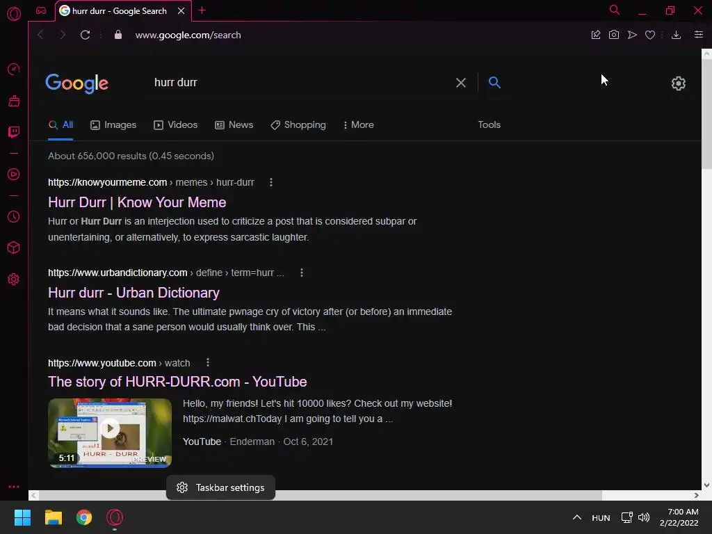Open Opera settings gear in sidebar
The height and width of the screenshot is (534, 712).
point(14,280)
